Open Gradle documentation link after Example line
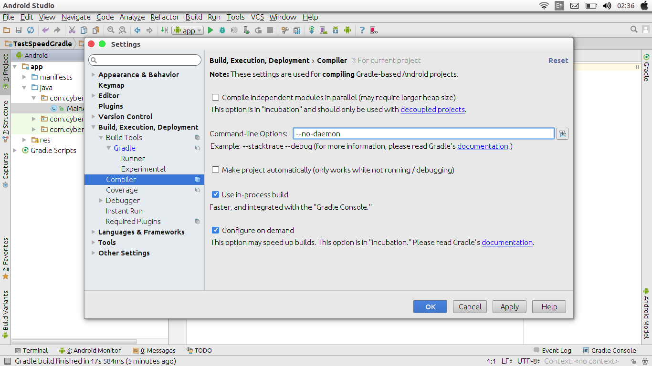The image size is (652, 366). coord(483,146)
